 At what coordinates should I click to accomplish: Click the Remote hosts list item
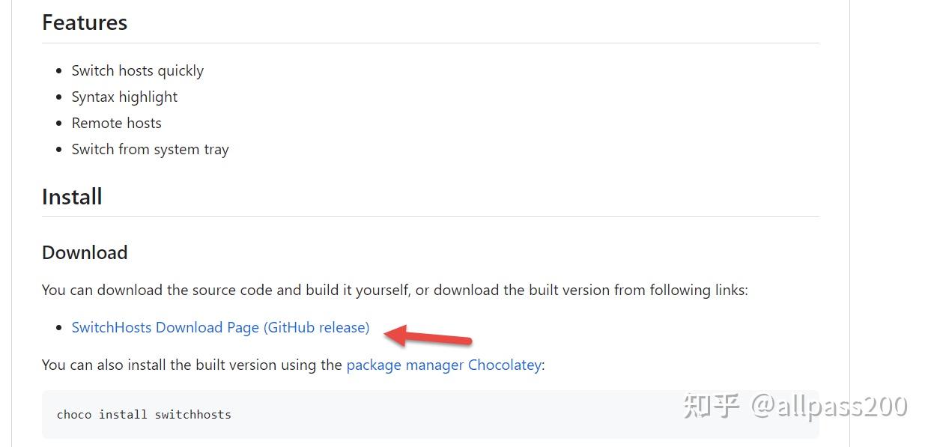point(116,123)
